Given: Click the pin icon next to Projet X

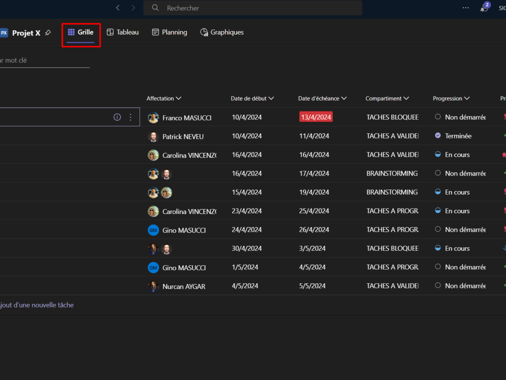Looking at the screenshot, I should (x=48, y=33).
